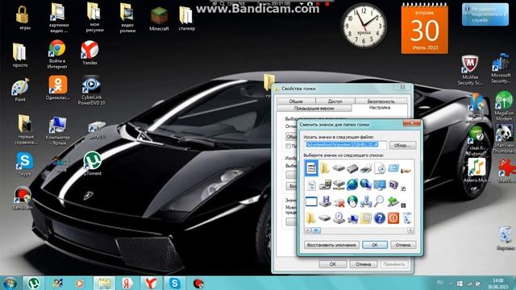This screenshot has width=516, height=290.
Task: Open the Paint desktop shortcut
Action: point(20,89)
